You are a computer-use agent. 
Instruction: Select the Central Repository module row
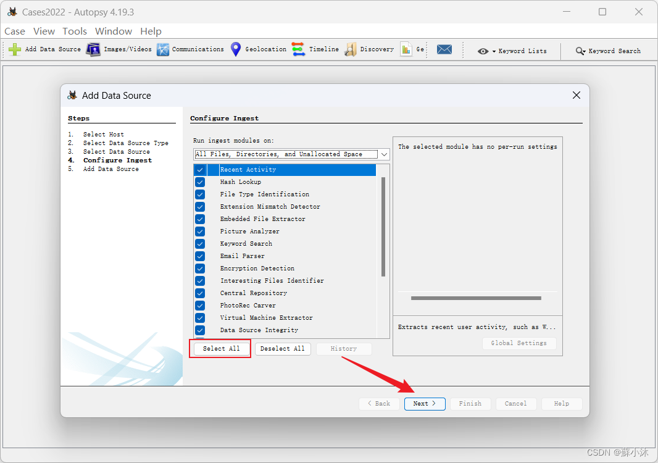pyautogui.click(x=285, y=293)
